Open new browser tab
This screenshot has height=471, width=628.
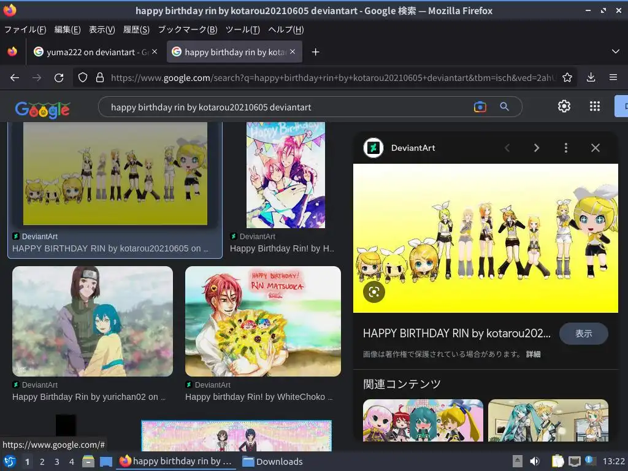click(x=316, y=52)
